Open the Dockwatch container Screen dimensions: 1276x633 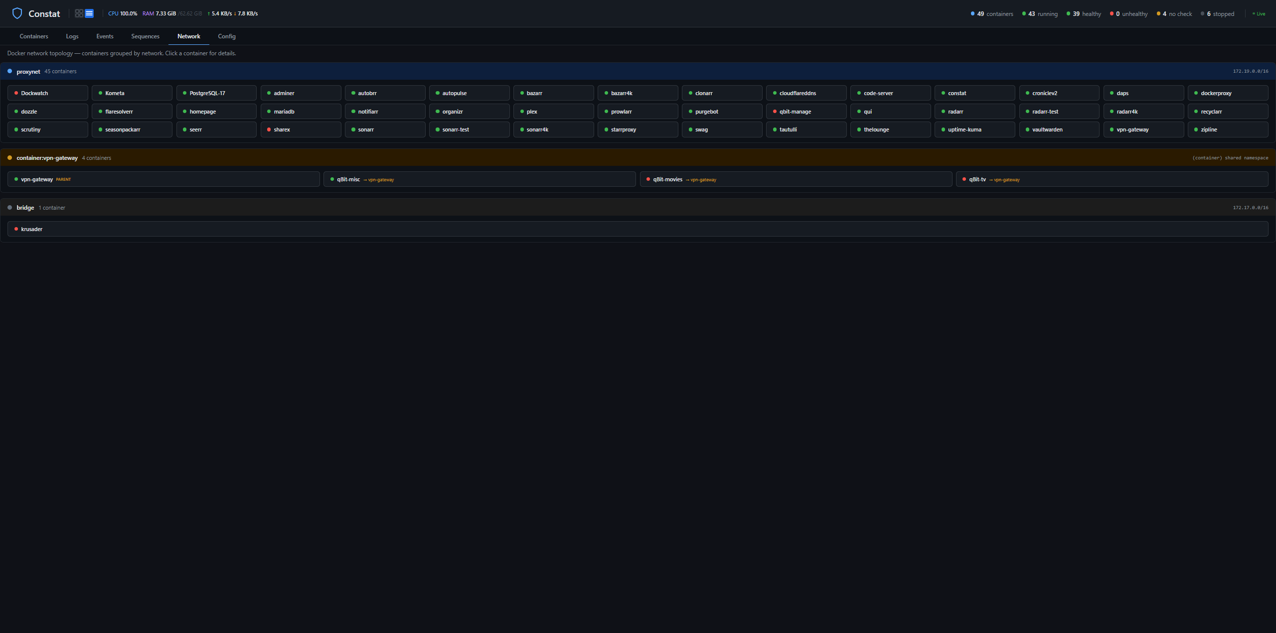48,93
